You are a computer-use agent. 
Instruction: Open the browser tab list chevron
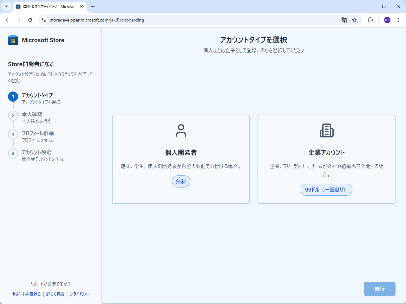point(6,6)
